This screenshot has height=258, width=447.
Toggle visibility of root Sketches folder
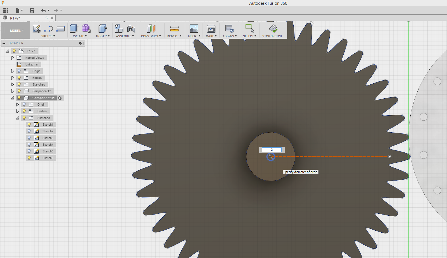pos(19,84)
